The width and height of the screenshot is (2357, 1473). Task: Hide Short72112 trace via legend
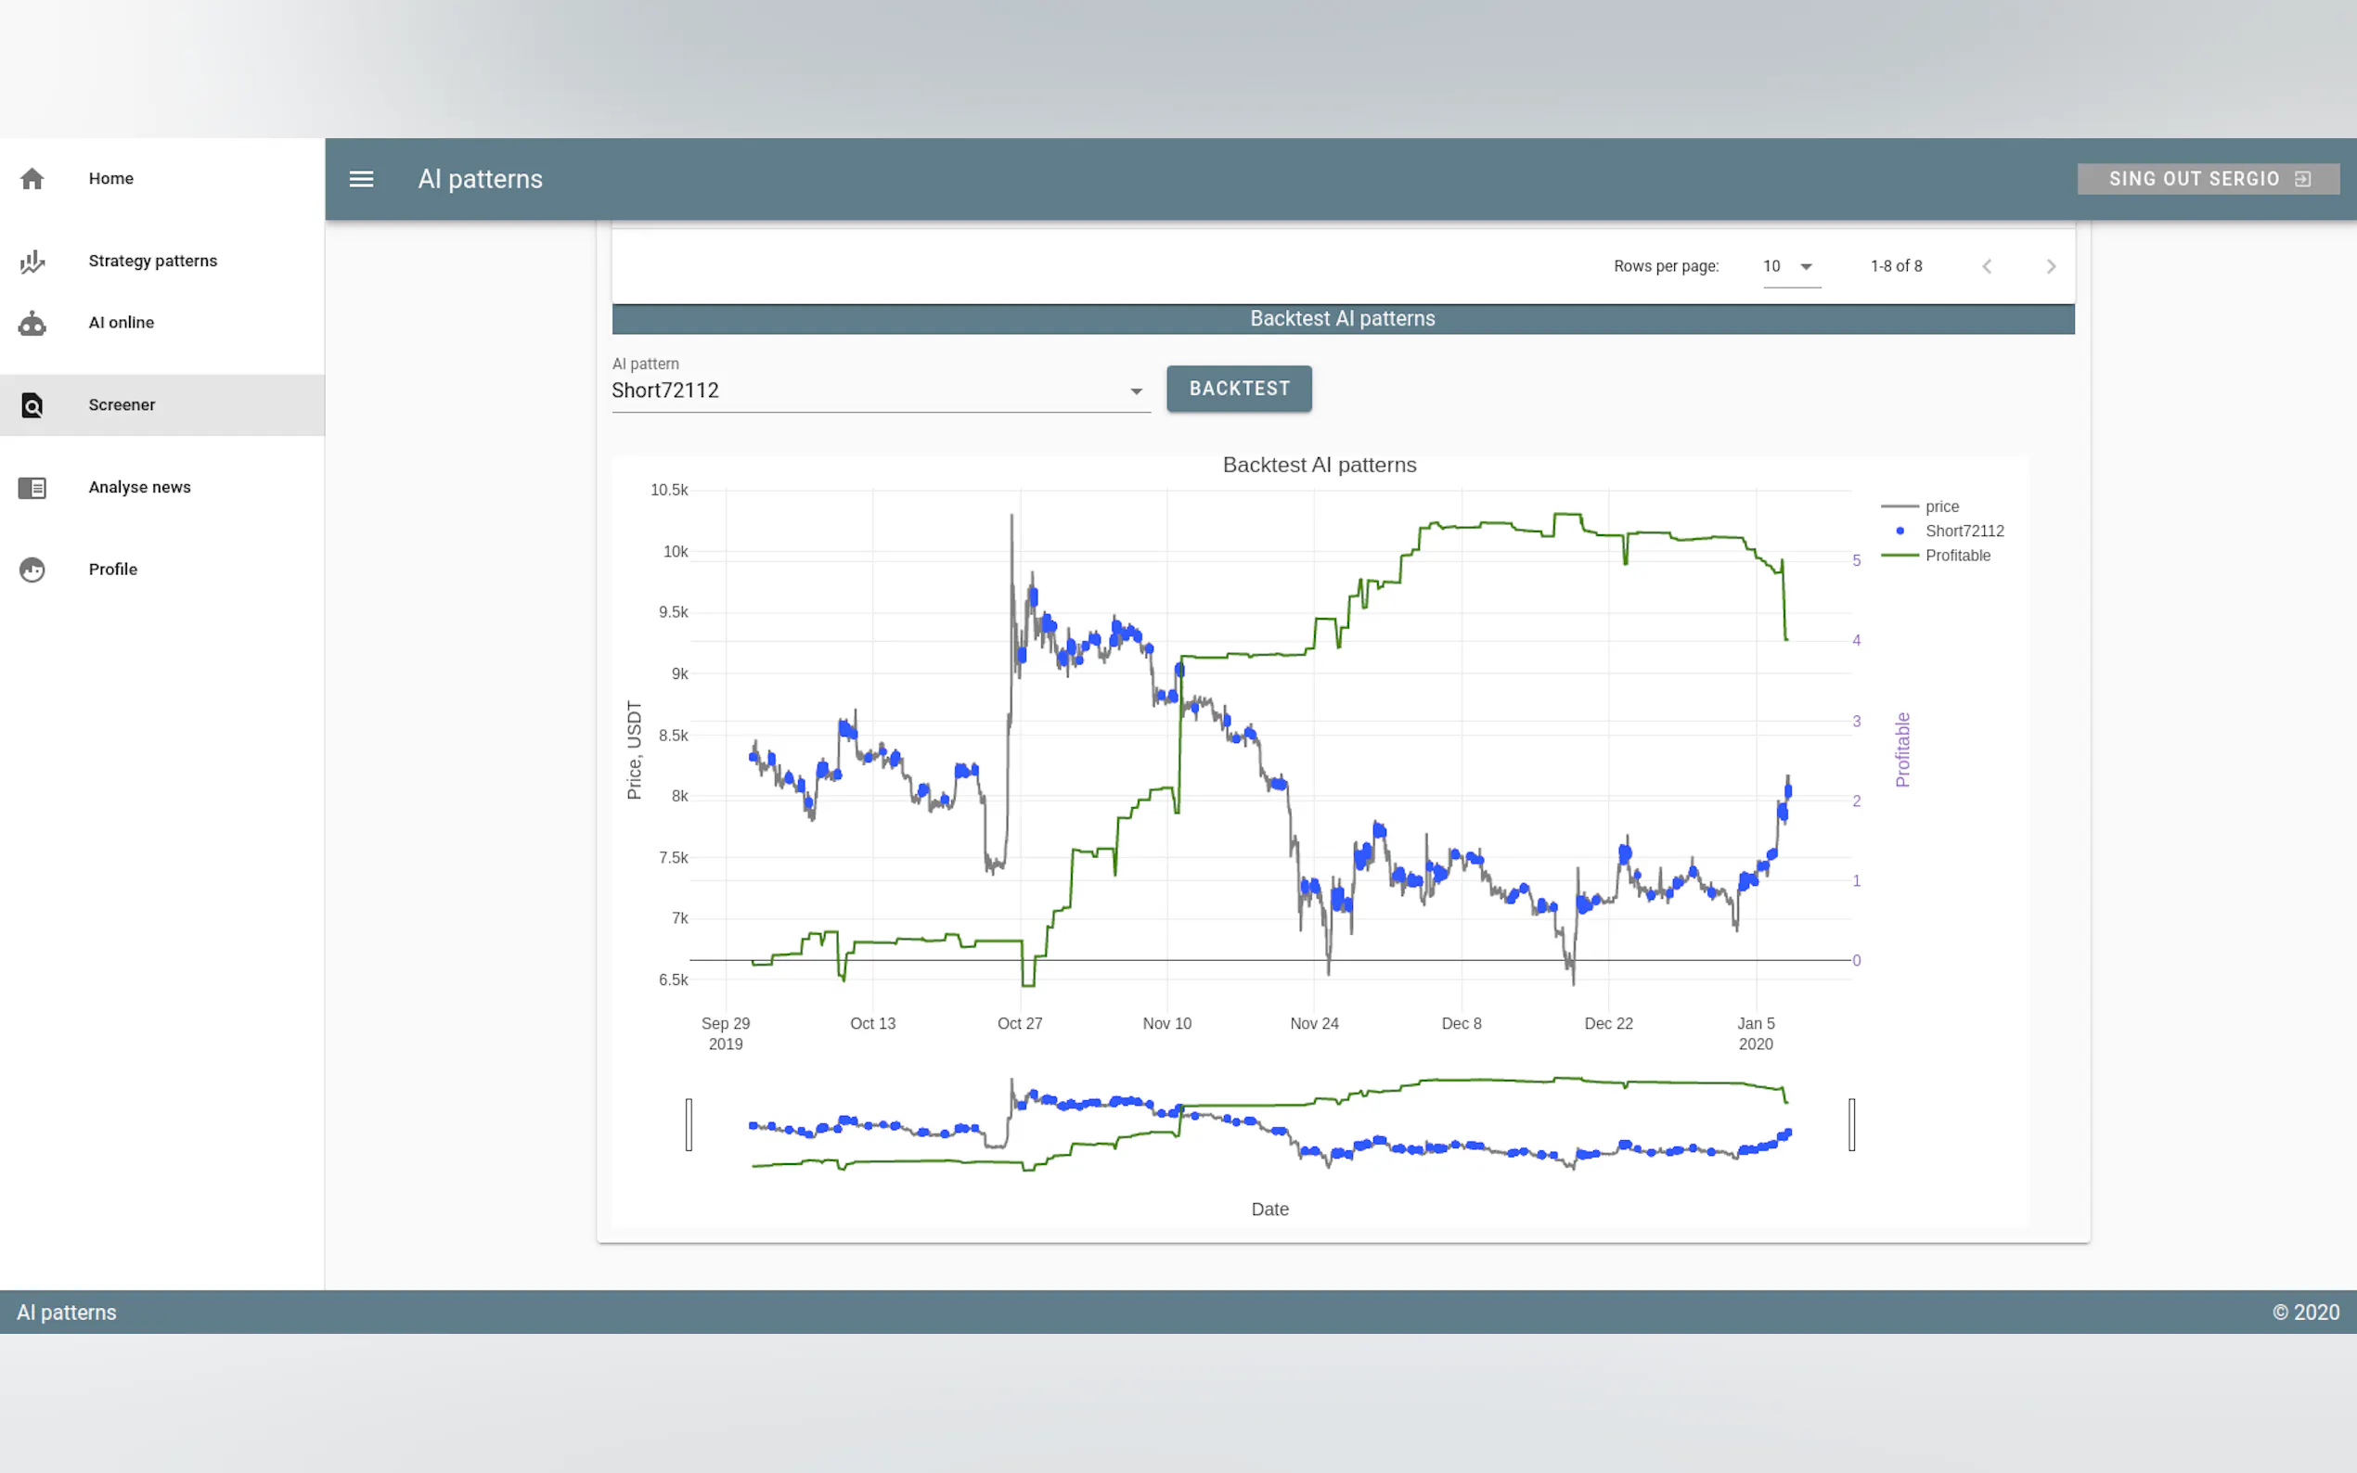tap(1963, 531)
